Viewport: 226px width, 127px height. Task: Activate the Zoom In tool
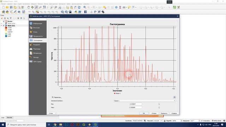click(x=36, y=7)
